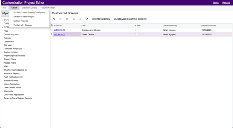Screen dimensions: 233x128
Task: Select Mobile Application item
Action: [x=11, y=84]
